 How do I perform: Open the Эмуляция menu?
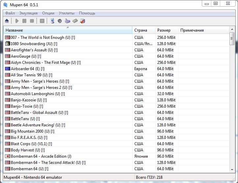tap(28, 13)
